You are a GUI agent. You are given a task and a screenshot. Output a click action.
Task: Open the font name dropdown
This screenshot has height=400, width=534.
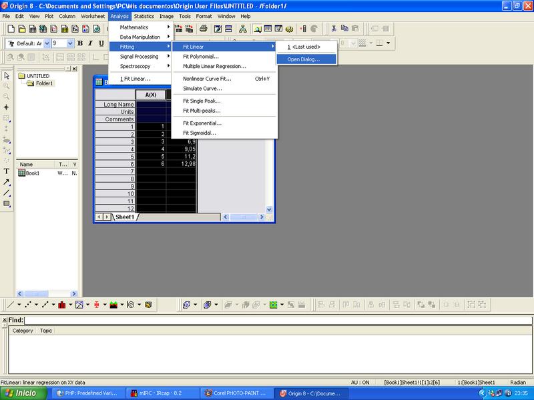coord(46,43)
